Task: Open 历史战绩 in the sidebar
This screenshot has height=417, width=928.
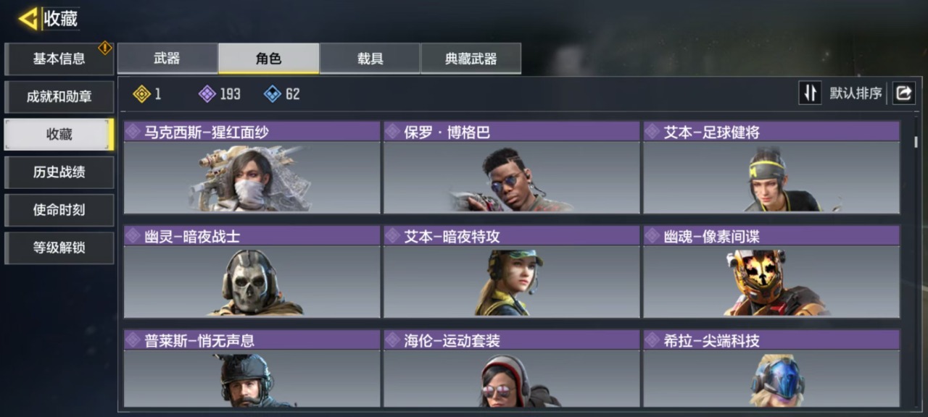Action: (x=59, y=172)
